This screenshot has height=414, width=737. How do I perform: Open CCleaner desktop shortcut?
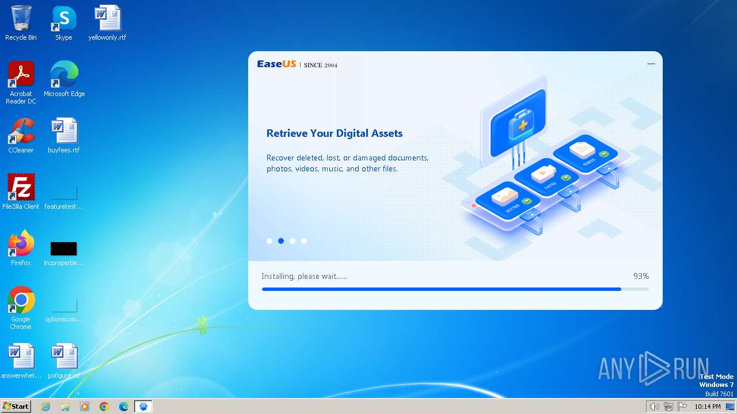(21, 136)
